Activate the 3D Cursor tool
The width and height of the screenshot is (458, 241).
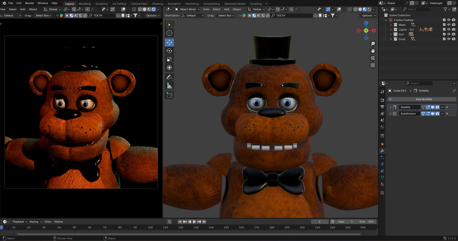[169, 33]
